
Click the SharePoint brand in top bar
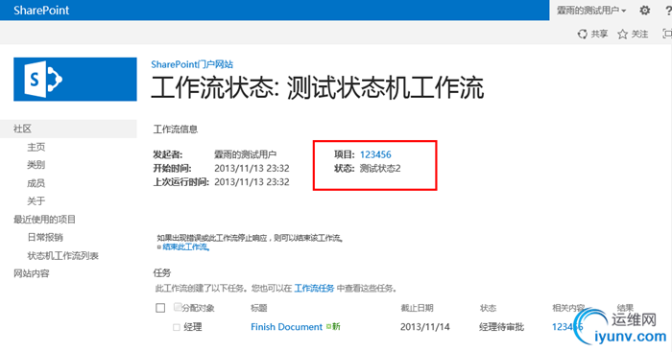pos(41,11)
